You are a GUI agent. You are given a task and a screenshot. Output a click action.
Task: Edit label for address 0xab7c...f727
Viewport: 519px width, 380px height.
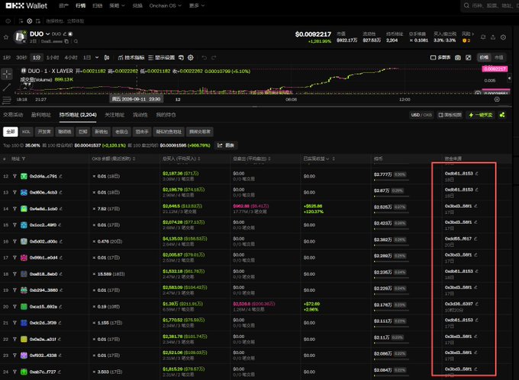point(60,372)
